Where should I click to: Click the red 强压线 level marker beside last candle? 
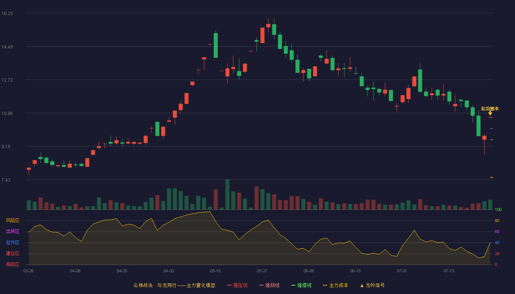[x=490, y=117]
